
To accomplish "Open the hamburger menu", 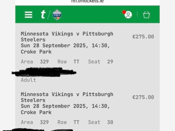I will (x=29, y=15).
